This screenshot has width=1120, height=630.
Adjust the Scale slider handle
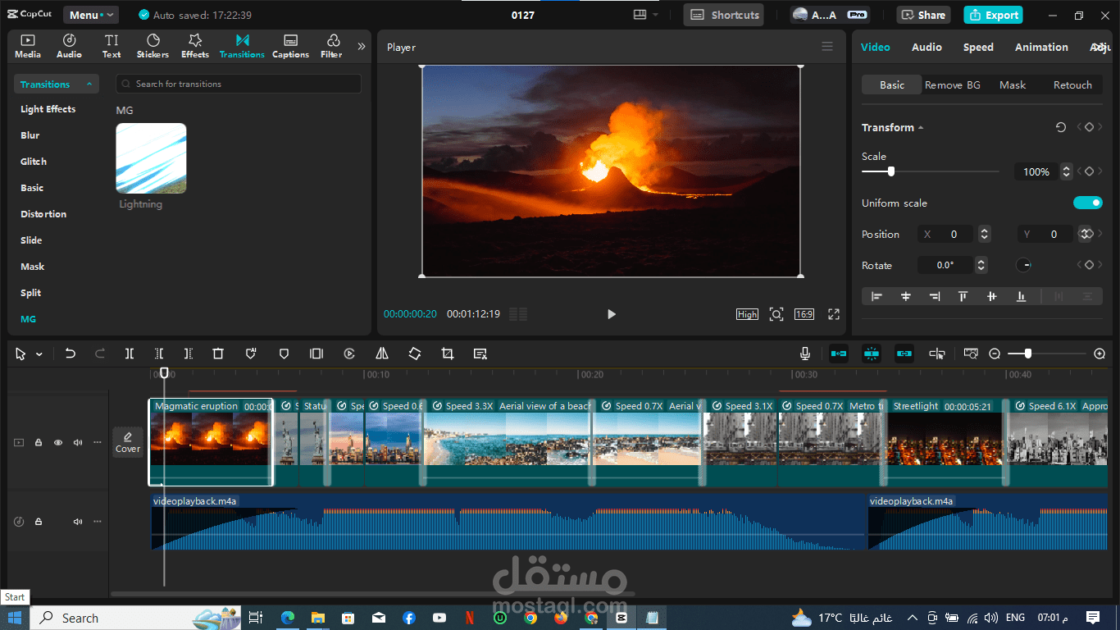(x=891, y=171)
